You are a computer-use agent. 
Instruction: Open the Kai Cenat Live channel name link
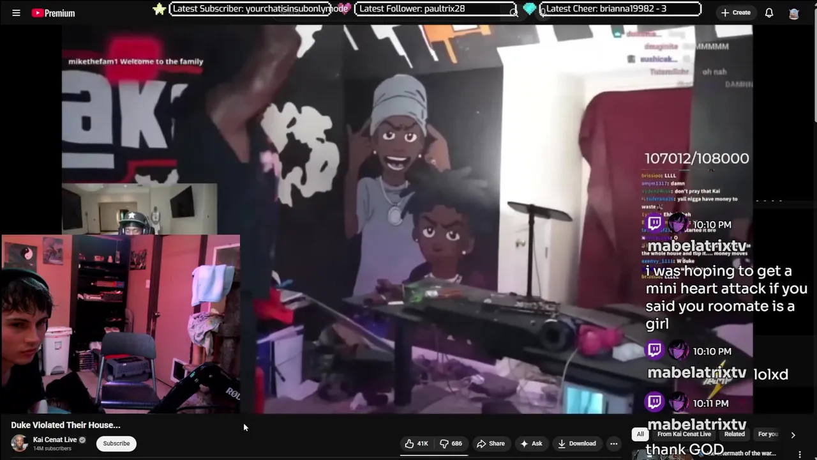click(55, 440)
